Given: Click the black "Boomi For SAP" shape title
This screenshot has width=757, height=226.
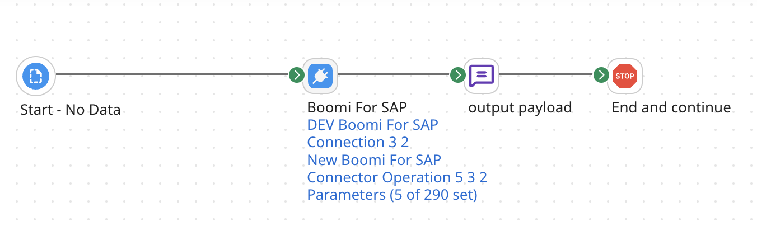Looking at the screenshot, I should pyautogui.click(x=357, y=107).
